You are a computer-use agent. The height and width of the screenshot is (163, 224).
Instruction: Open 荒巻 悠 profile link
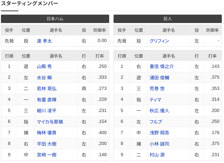pyautogui.click(x=157, y=89)
